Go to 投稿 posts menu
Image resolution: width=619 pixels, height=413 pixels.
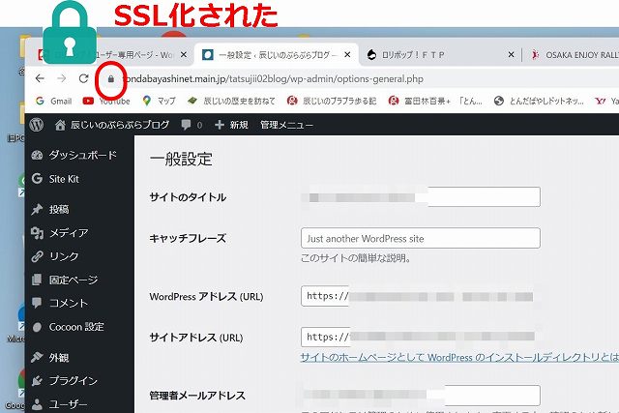click(x=59, y=209)
